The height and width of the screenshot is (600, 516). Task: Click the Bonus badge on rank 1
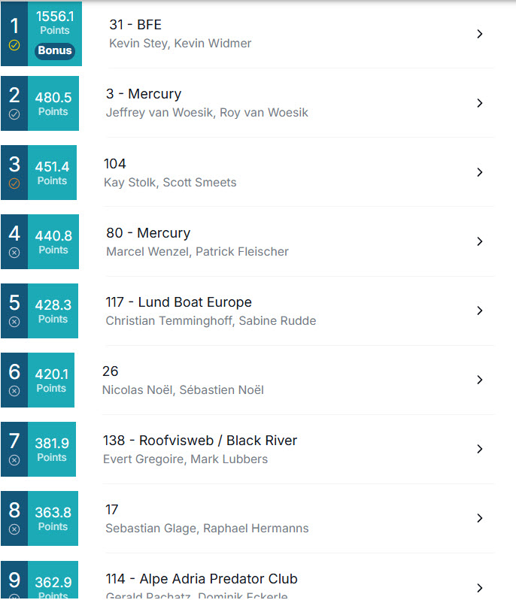point(55,51)
